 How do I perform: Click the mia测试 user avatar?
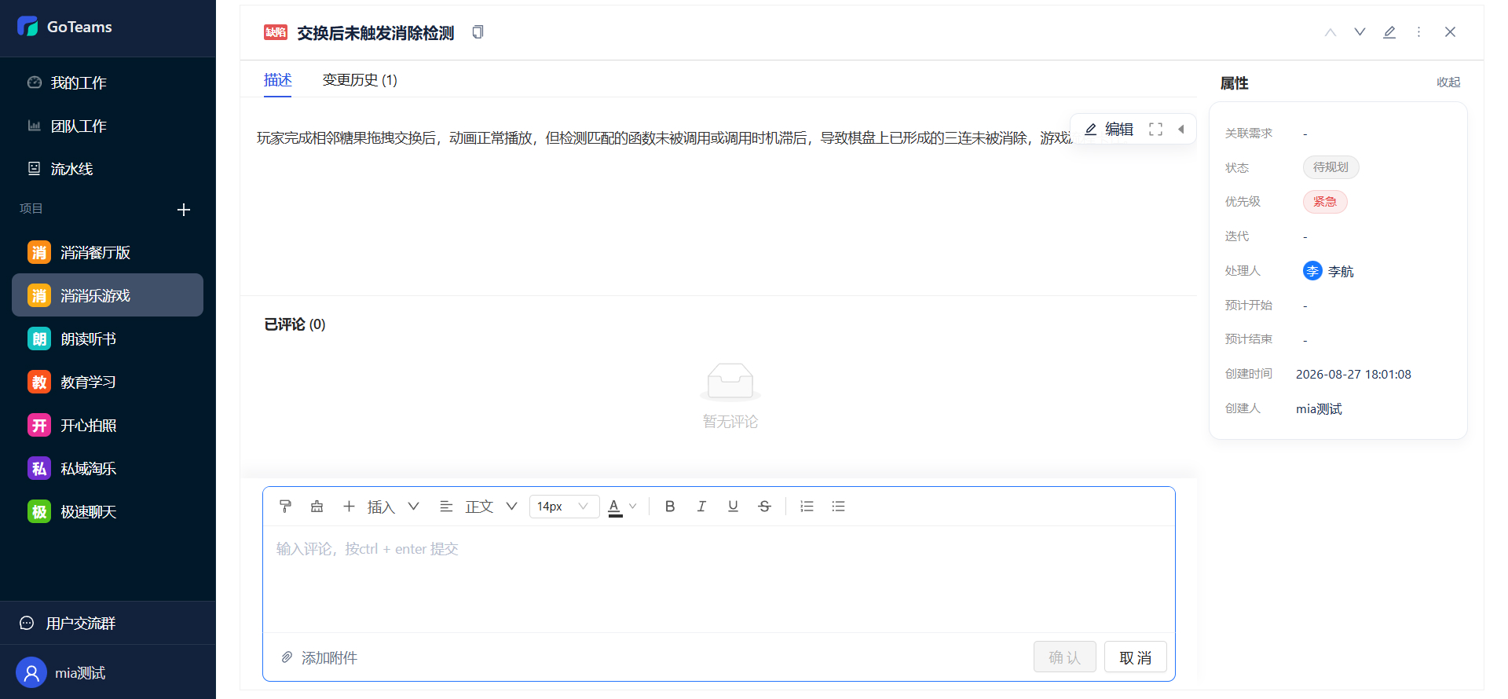click(x=31, y=673)
